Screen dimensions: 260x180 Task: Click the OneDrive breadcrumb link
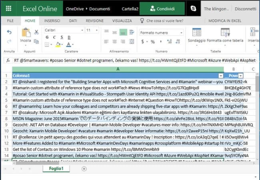click(75, 9)
